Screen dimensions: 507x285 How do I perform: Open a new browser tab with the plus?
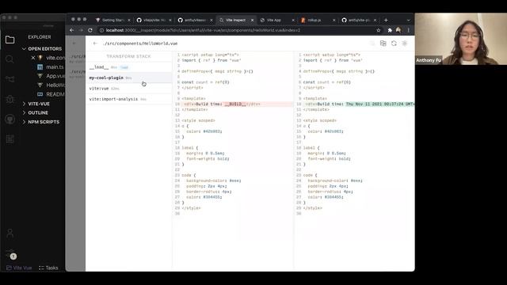click(386, 20)
